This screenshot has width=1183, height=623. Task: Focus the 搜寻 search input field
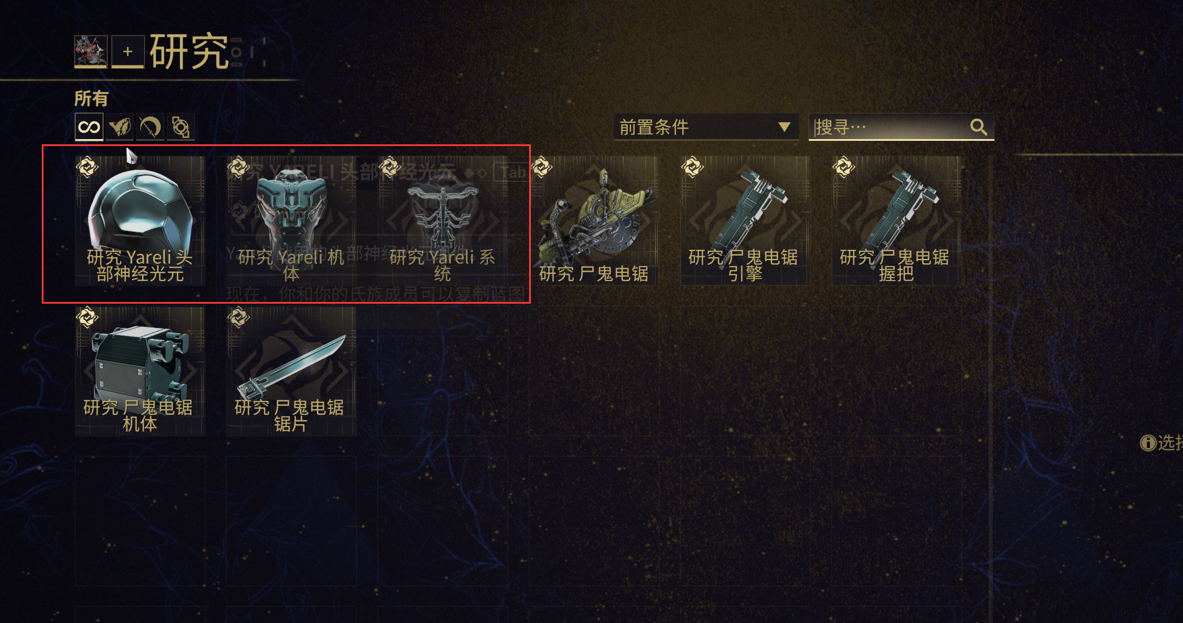point(901,127)
